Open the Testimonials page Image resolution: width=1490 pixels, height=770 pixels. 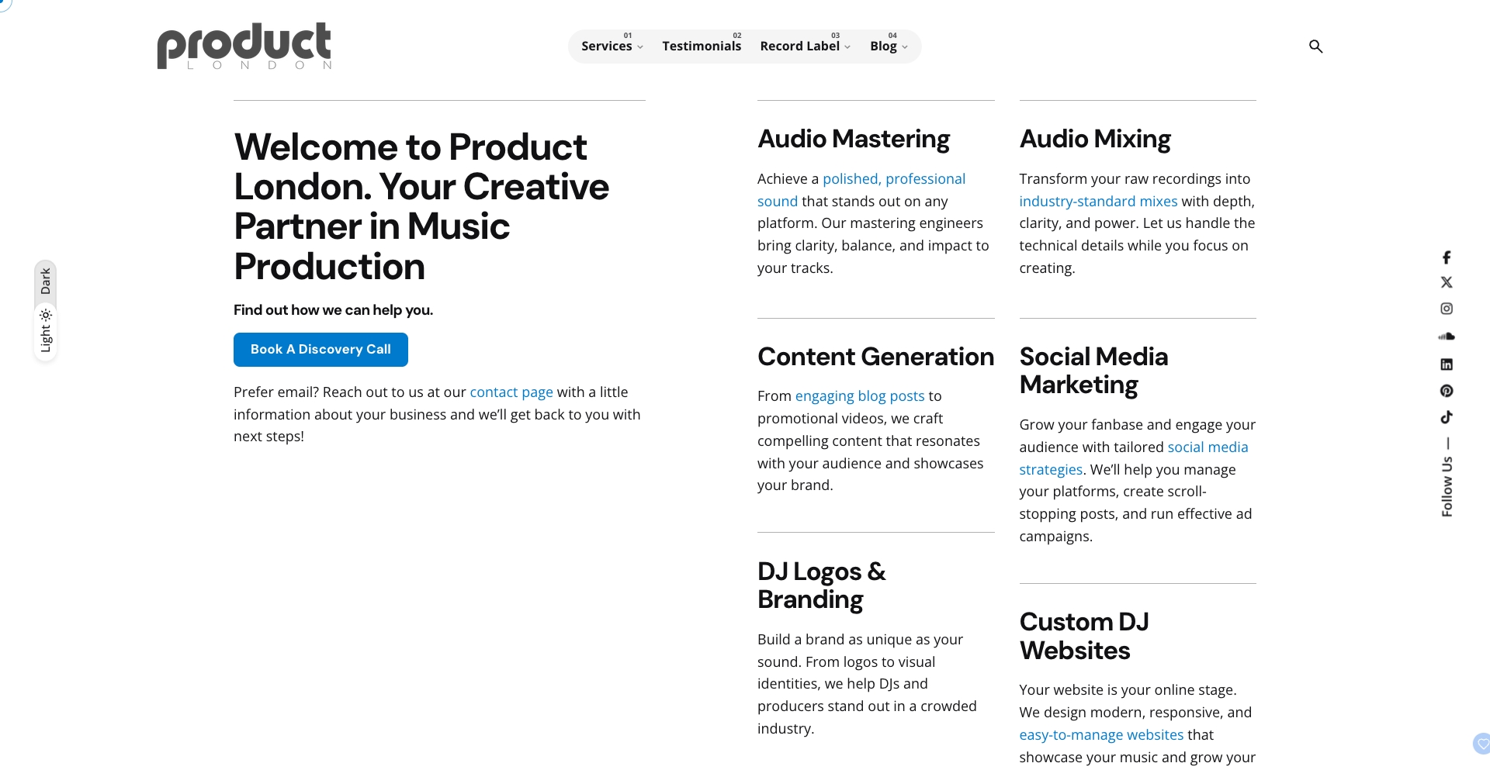click(701, 46)
